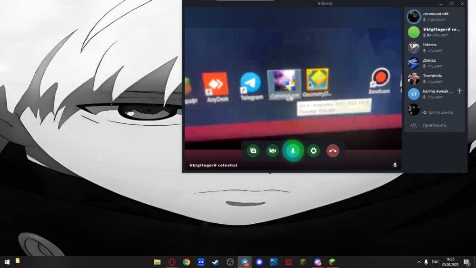
Task: Open Opera browser from the taskbar
Action: point(172,262)
